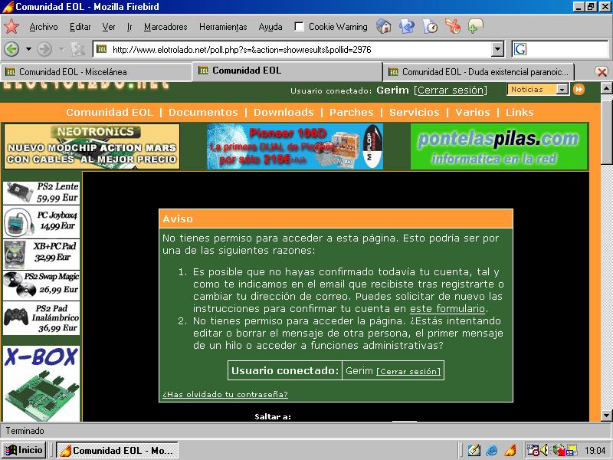Launch Show Desktop quick launch icon
The width and height of the screenshot is (613, 460).
(474, 450)
